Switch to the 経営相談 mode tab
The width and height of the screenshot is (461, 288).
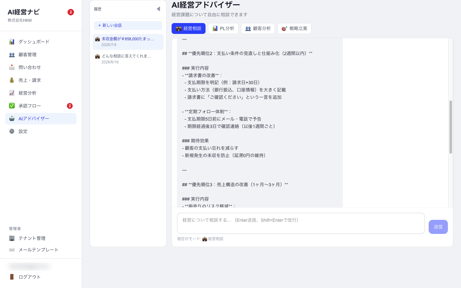tap(189, 28)
